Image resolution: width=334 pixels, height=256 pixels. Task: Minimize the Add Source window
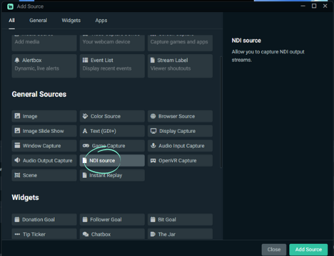click(x=303, y=6)
